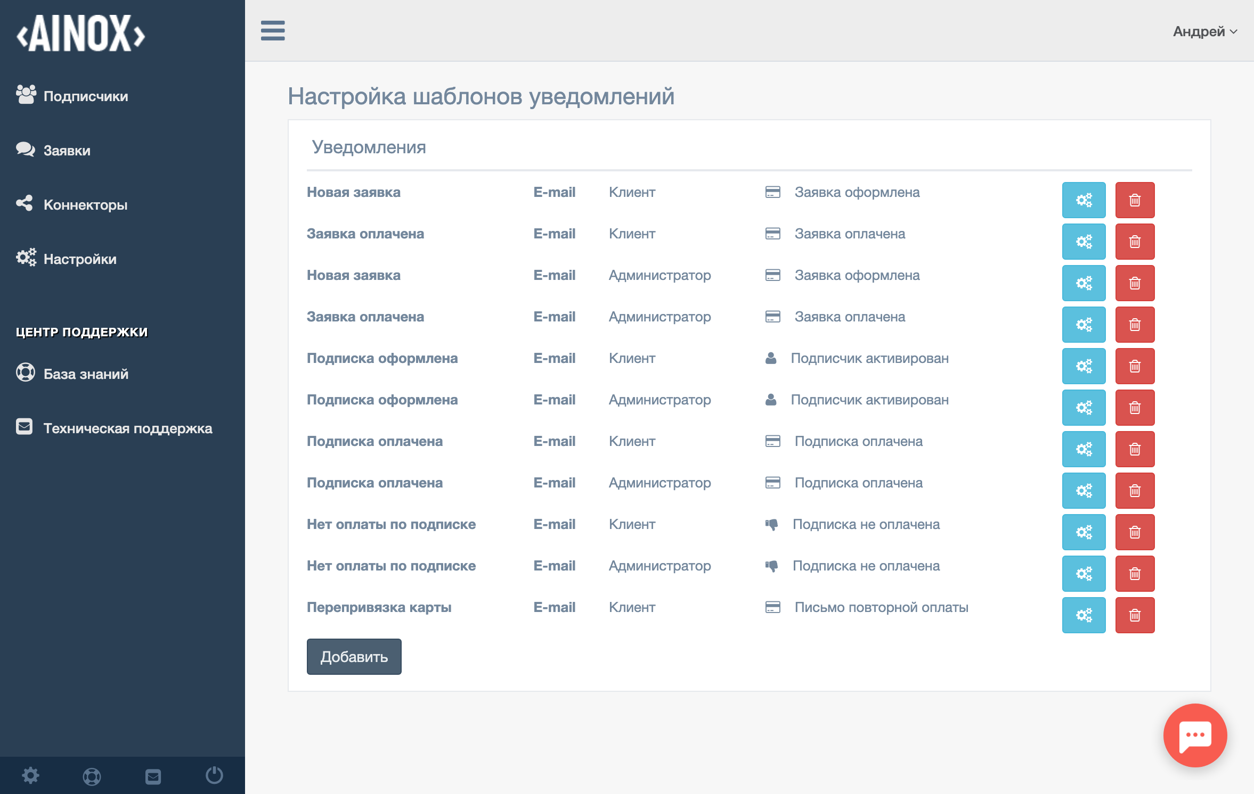Delete the Перепривязка карты notification
Screen dimensions: 1254x794
(x=1135, y=615)
